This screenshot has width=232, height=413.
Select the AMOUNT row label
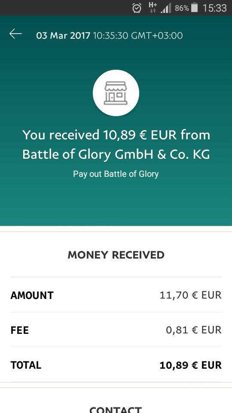tap(32, 296)
